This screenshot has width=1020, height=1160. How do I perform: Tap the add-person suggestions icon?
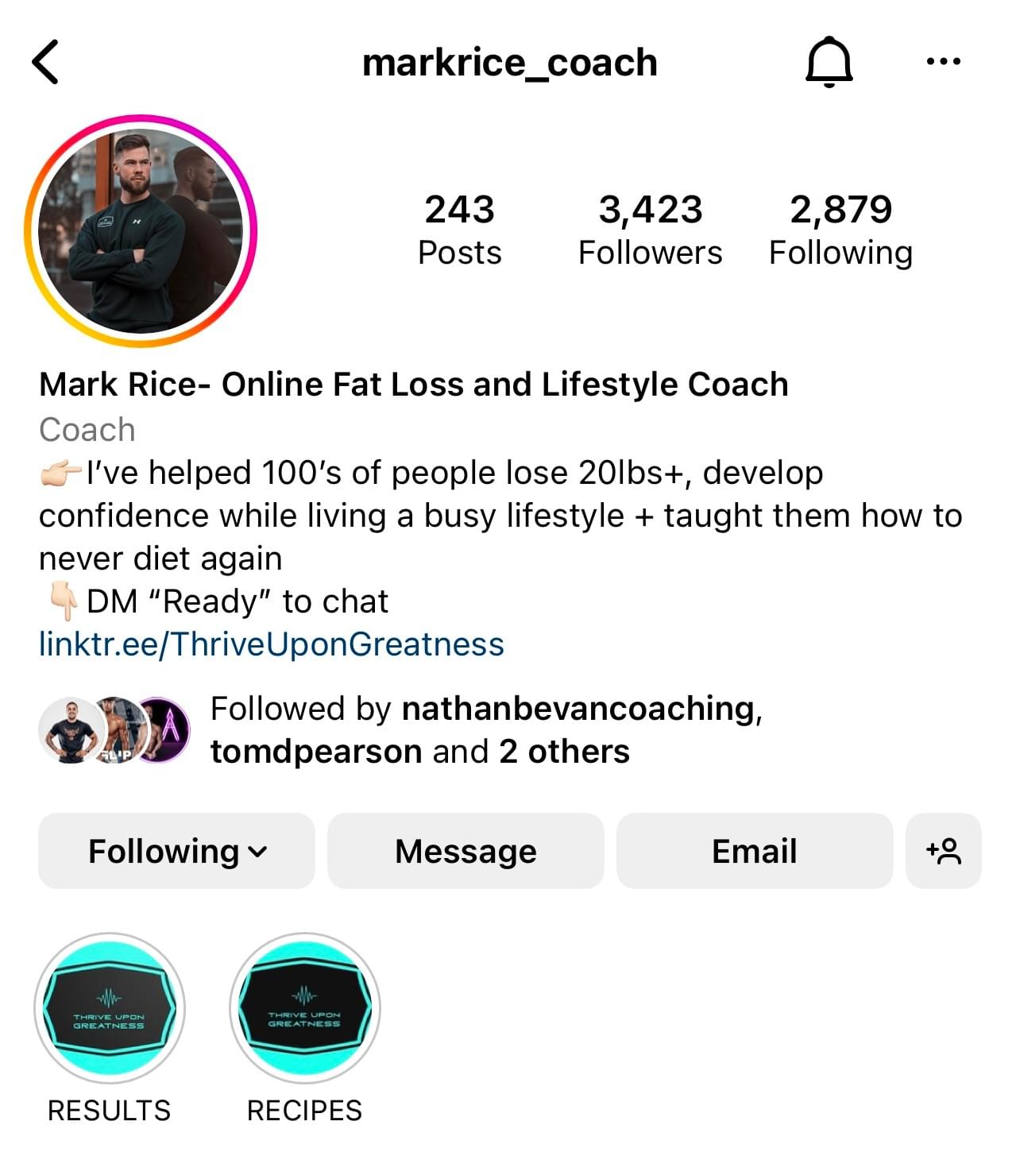pyautogui.click(x=943, y=850)
